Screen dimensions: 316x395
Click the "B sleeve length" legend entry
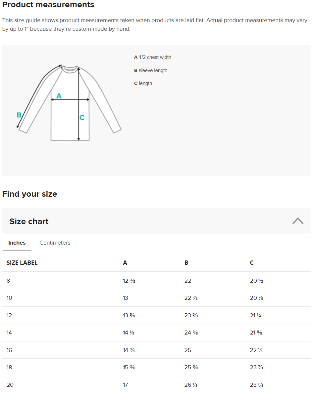[x=151, y=70]
